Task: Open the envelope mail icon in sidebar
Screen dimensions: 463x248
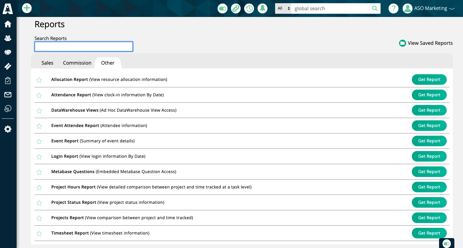Action: 8,95
